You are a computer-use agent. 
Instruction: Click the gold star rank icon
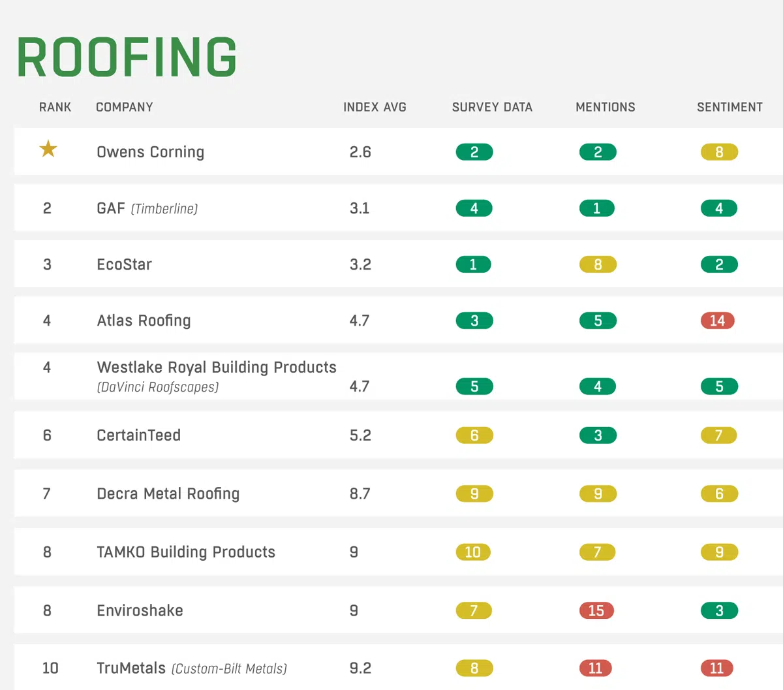[x=48, y=149]
